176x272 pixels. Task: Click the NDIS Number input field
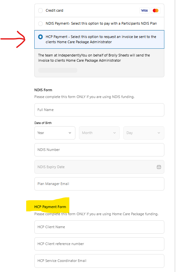tap(99, 150)
